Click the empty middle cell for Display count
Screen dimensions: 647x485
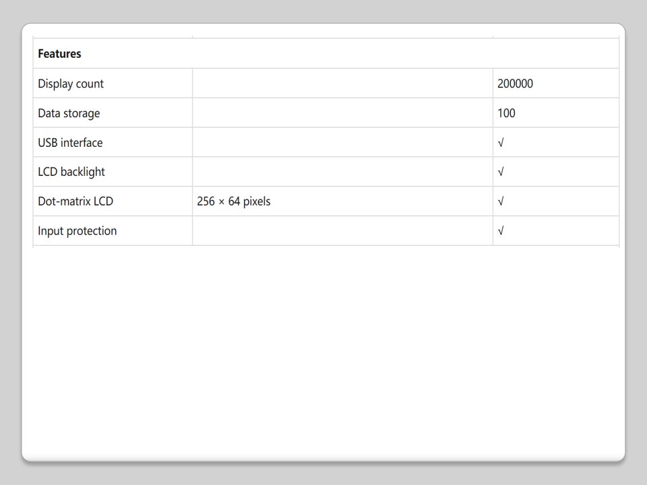click(x=342, y=84)
